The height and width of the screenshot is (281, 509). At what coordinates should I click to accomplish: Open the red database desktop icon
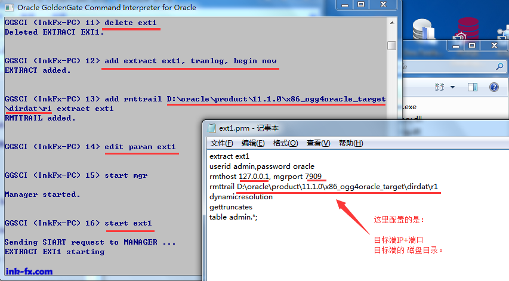467,29
